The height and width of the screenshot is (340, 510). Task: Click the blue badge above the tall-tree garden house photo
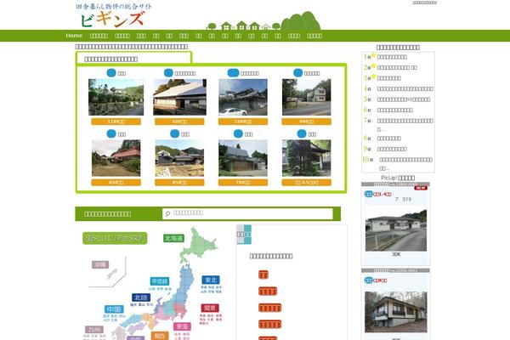coord(302,133)
